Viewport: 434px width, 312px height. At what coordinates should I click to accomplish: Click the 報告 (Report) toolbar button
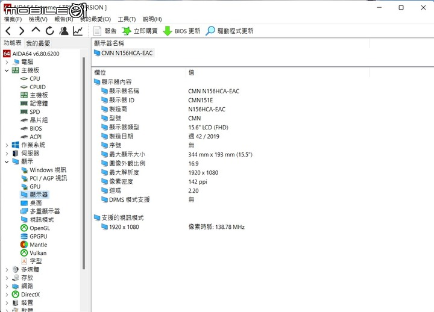(105, 31)
